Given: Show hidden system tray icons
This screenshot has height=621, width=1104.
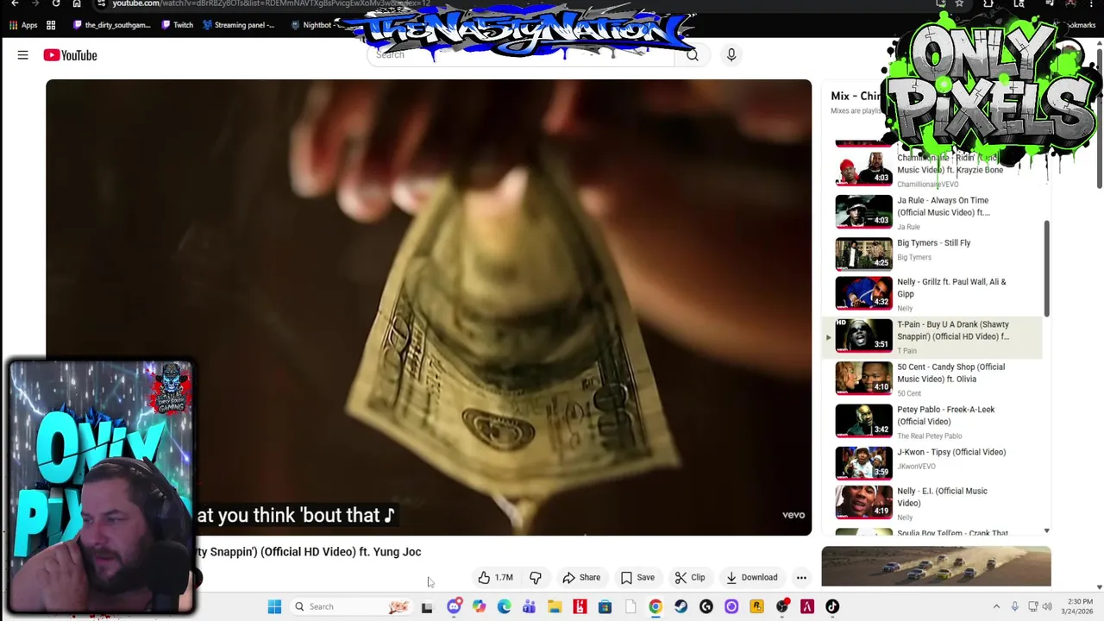Looking at the screenshot, I should point(996,606).
